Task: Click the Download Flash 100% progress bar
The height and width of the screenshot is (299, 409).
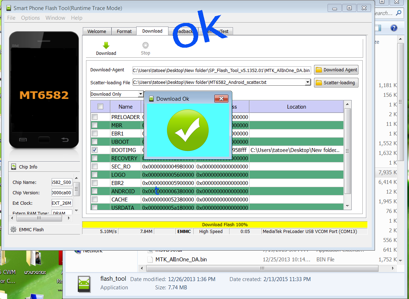Action: [225, 224]
